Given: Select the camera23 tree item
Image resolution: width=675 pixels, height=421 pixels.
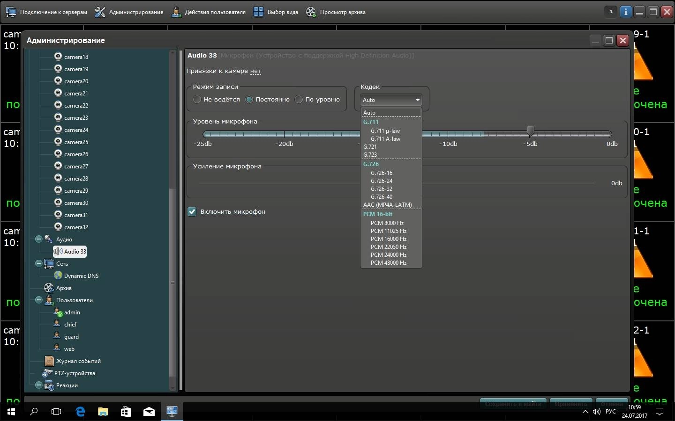Looking at the screenshot, I should pos(76,117).
